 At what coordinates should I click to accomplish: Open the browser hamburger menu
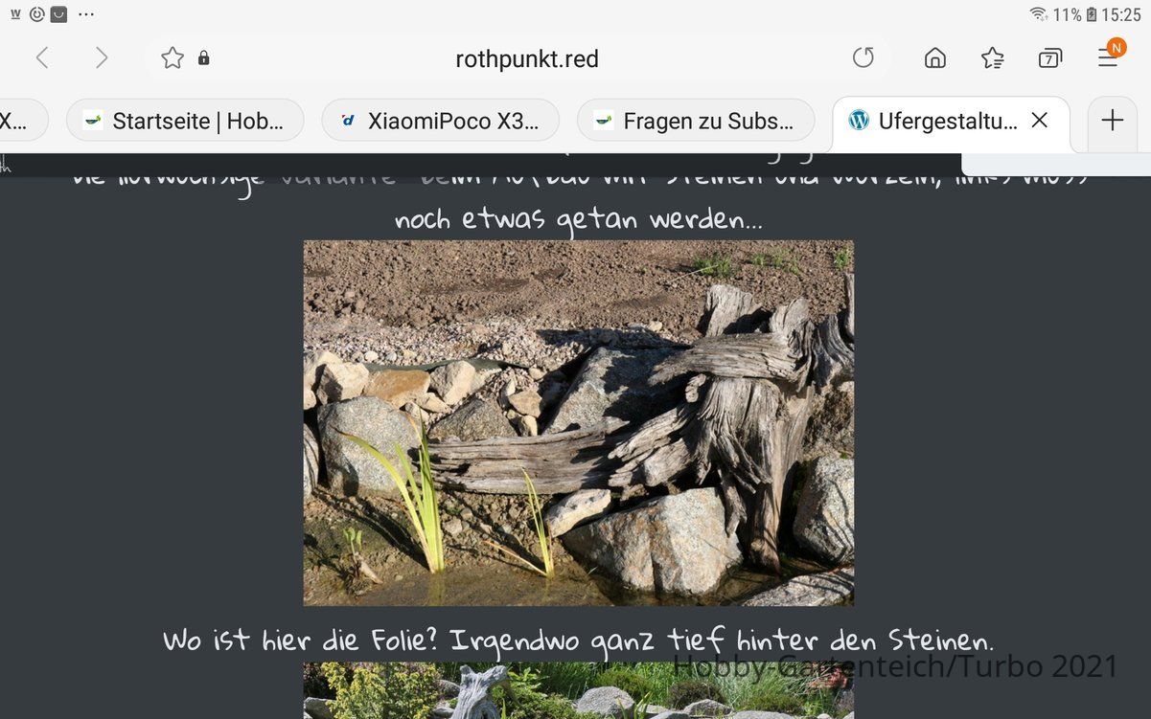(x=1109, y=56)
